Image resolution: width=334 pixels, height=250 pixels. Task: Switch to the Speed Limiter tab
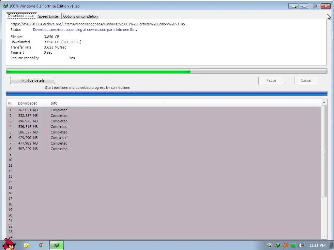click(49, 16)
